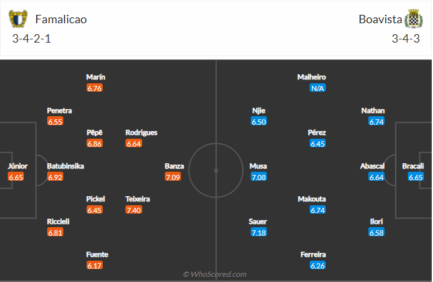
Task: Select Sauer's 7.18 rating badge
Action: pos(259,232)
